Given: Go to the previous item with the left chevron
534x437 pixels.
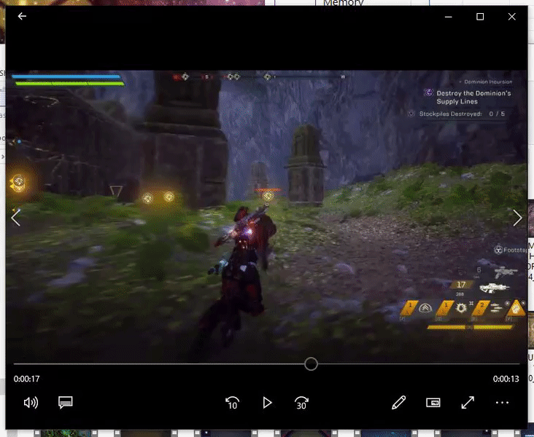Looking at the screenshot, I should tap(15, 218).
